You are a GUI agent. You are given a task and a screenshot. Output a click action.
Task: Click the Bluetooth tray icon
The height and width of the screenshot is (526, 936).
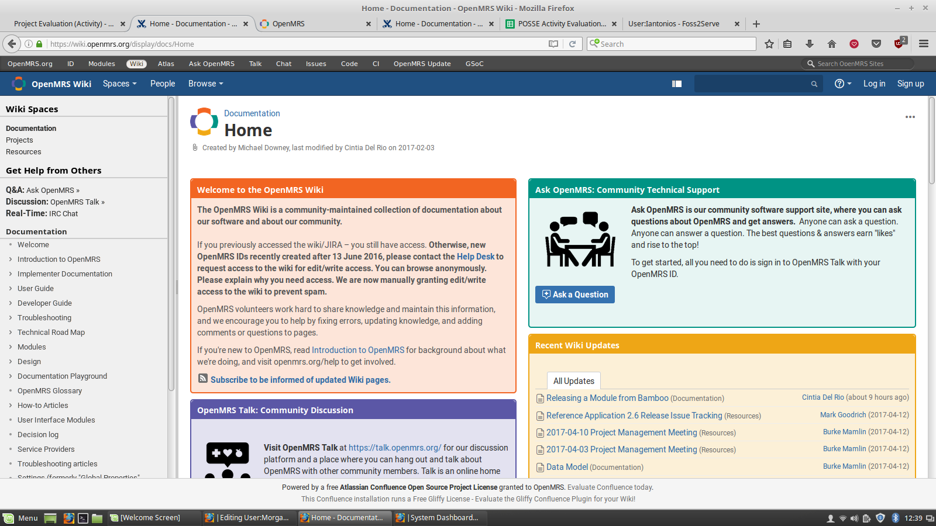click(x=895, y=518)
